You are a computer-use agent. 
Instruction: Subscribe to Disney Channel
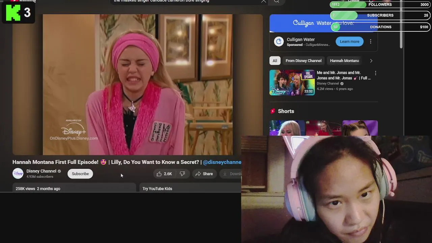point(80,174)
